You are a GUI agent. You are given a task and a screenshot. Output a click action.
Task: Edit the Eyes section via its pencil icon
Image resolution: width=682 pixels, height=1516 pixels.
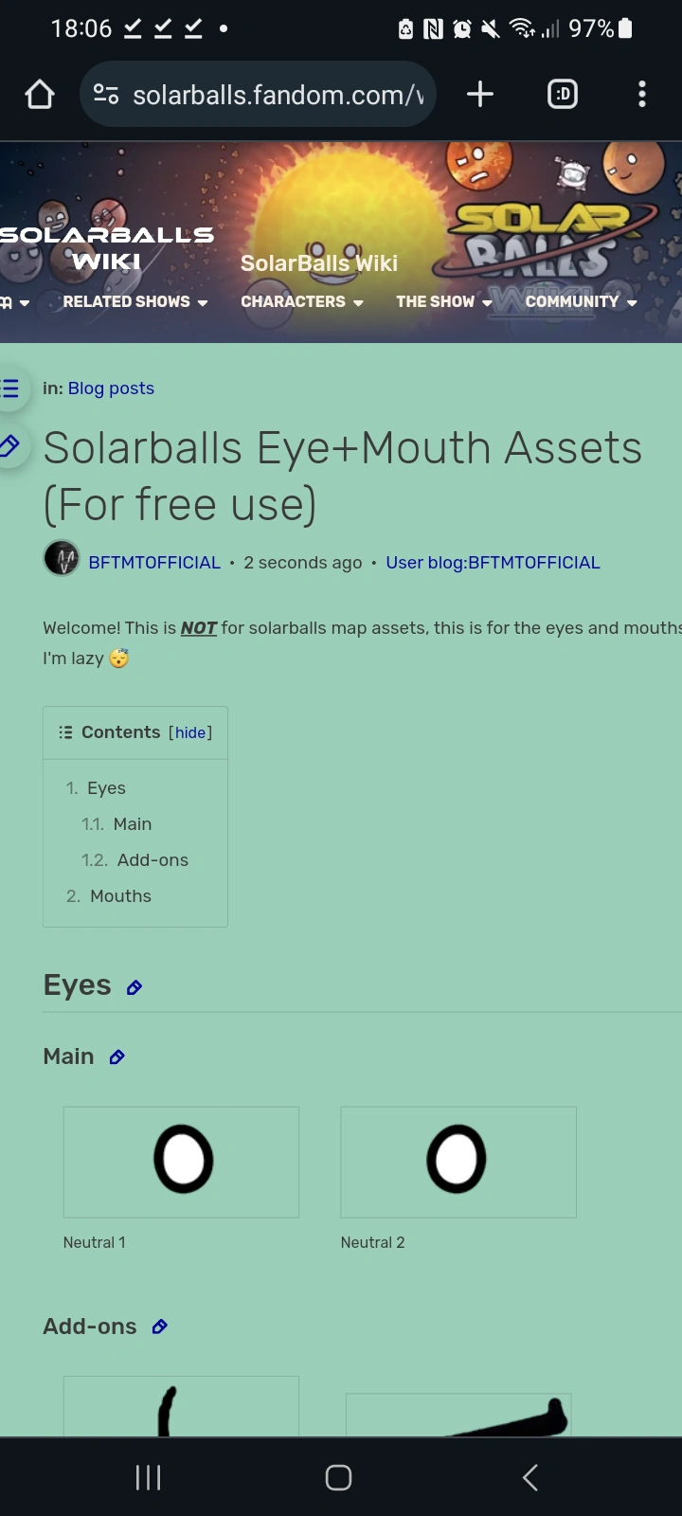coord(134,986)
